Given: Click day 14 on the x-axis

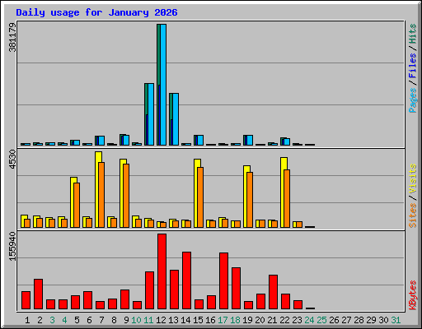Looking at the screenshot, I should [x=185, y=320].
